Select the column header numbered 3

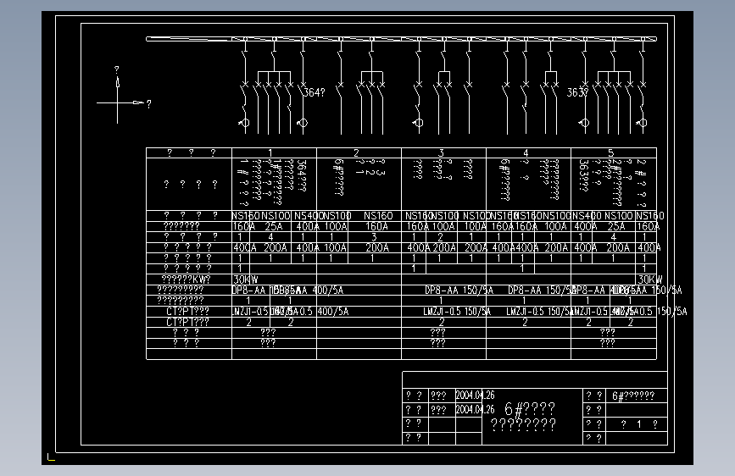click(x=441, y=152)
